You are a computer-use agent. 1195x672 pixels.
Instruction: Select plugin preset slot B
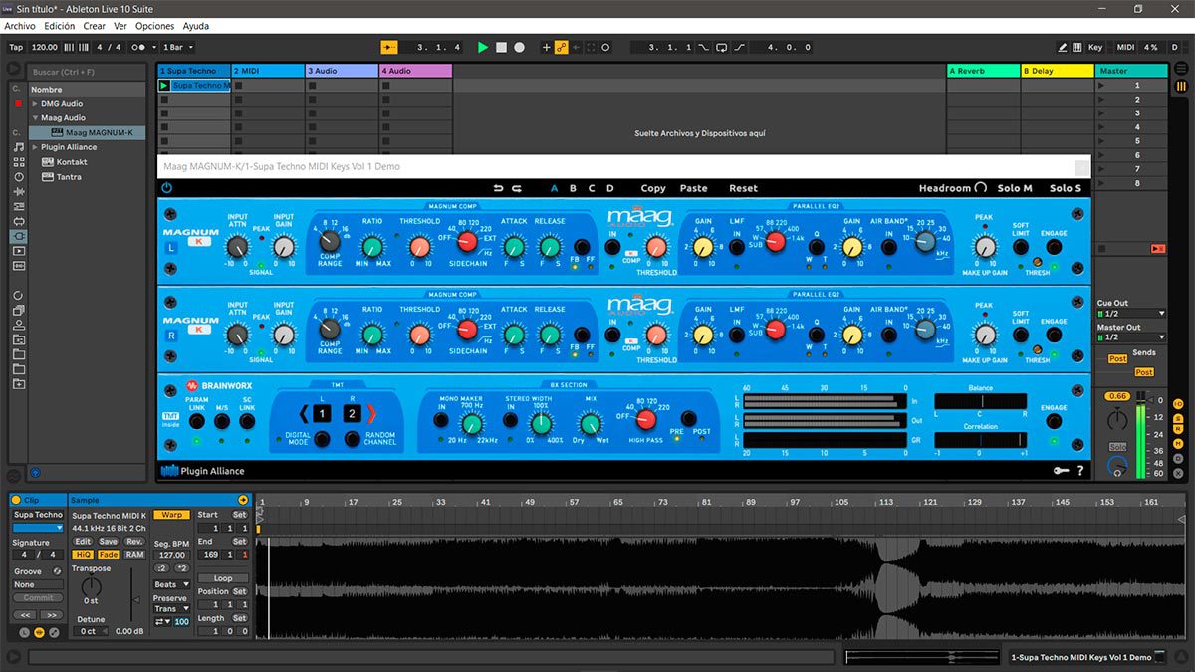[x=573, y=188]
